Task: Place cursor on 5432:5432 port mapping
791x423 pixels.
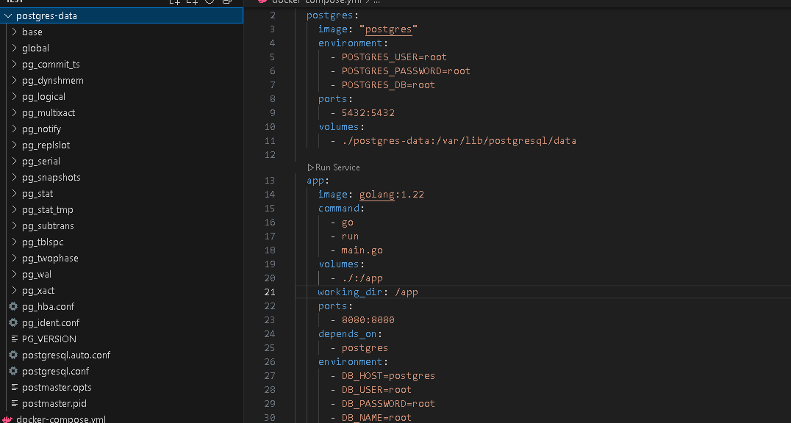Action: coord(368,113)
